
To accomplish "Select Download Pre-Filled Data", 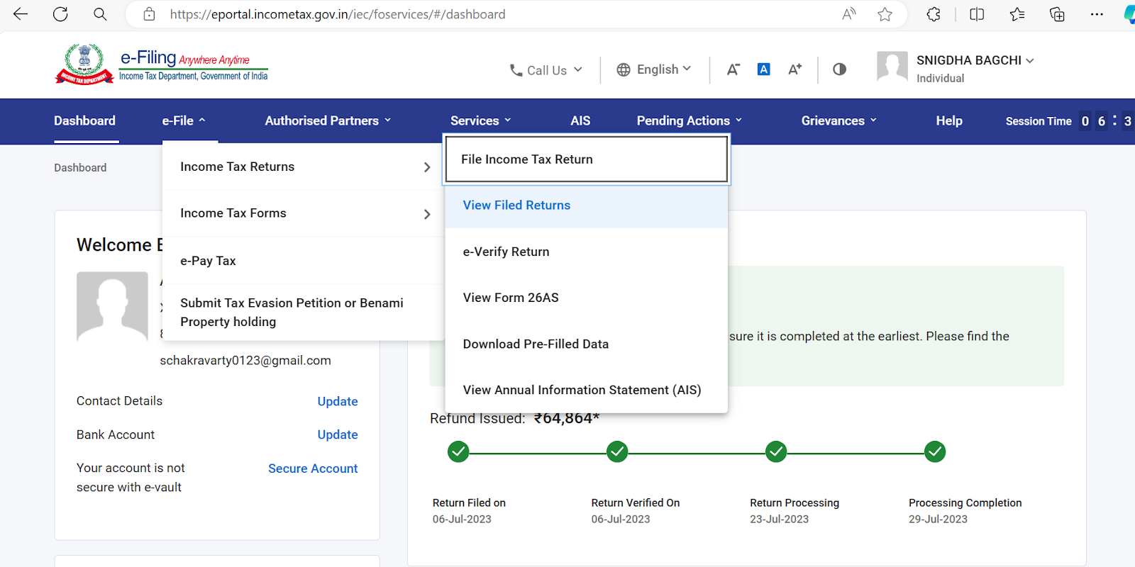I will pyautogui.click(x=587, y=344).
